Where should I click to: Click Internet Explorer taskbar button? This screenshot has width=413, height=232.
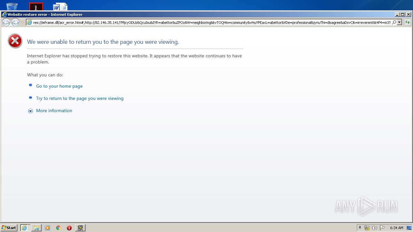point(25,228)
